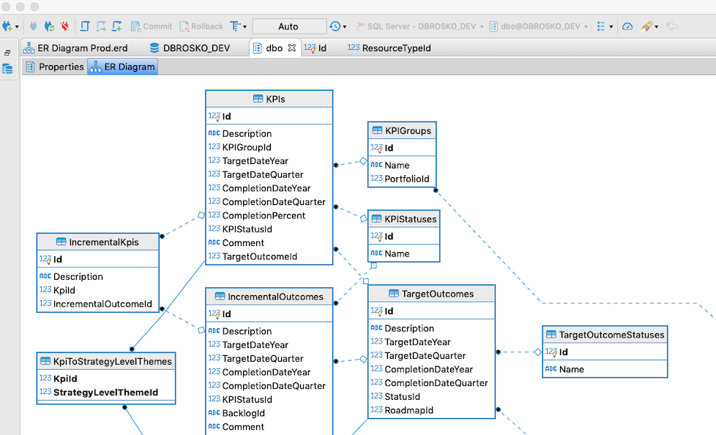The height and width of the screenshot is (435, 716).
Task: Open the dbo@DBROSKO_DEV schema selector dropdown
Action: pos(586,26)
